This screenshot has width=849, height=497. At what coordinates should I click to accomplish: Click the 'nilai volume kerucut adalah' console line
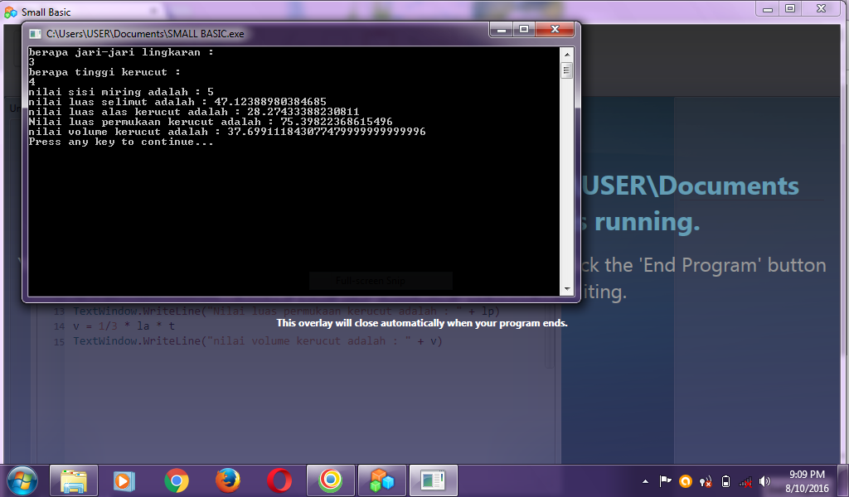click(x=227, y=132)
